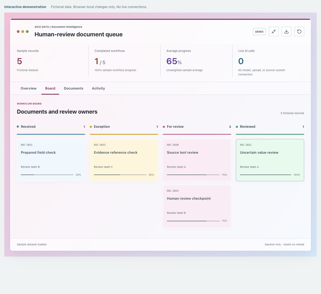Click the Unweighted sample average caption

click(x=185, y=70)
